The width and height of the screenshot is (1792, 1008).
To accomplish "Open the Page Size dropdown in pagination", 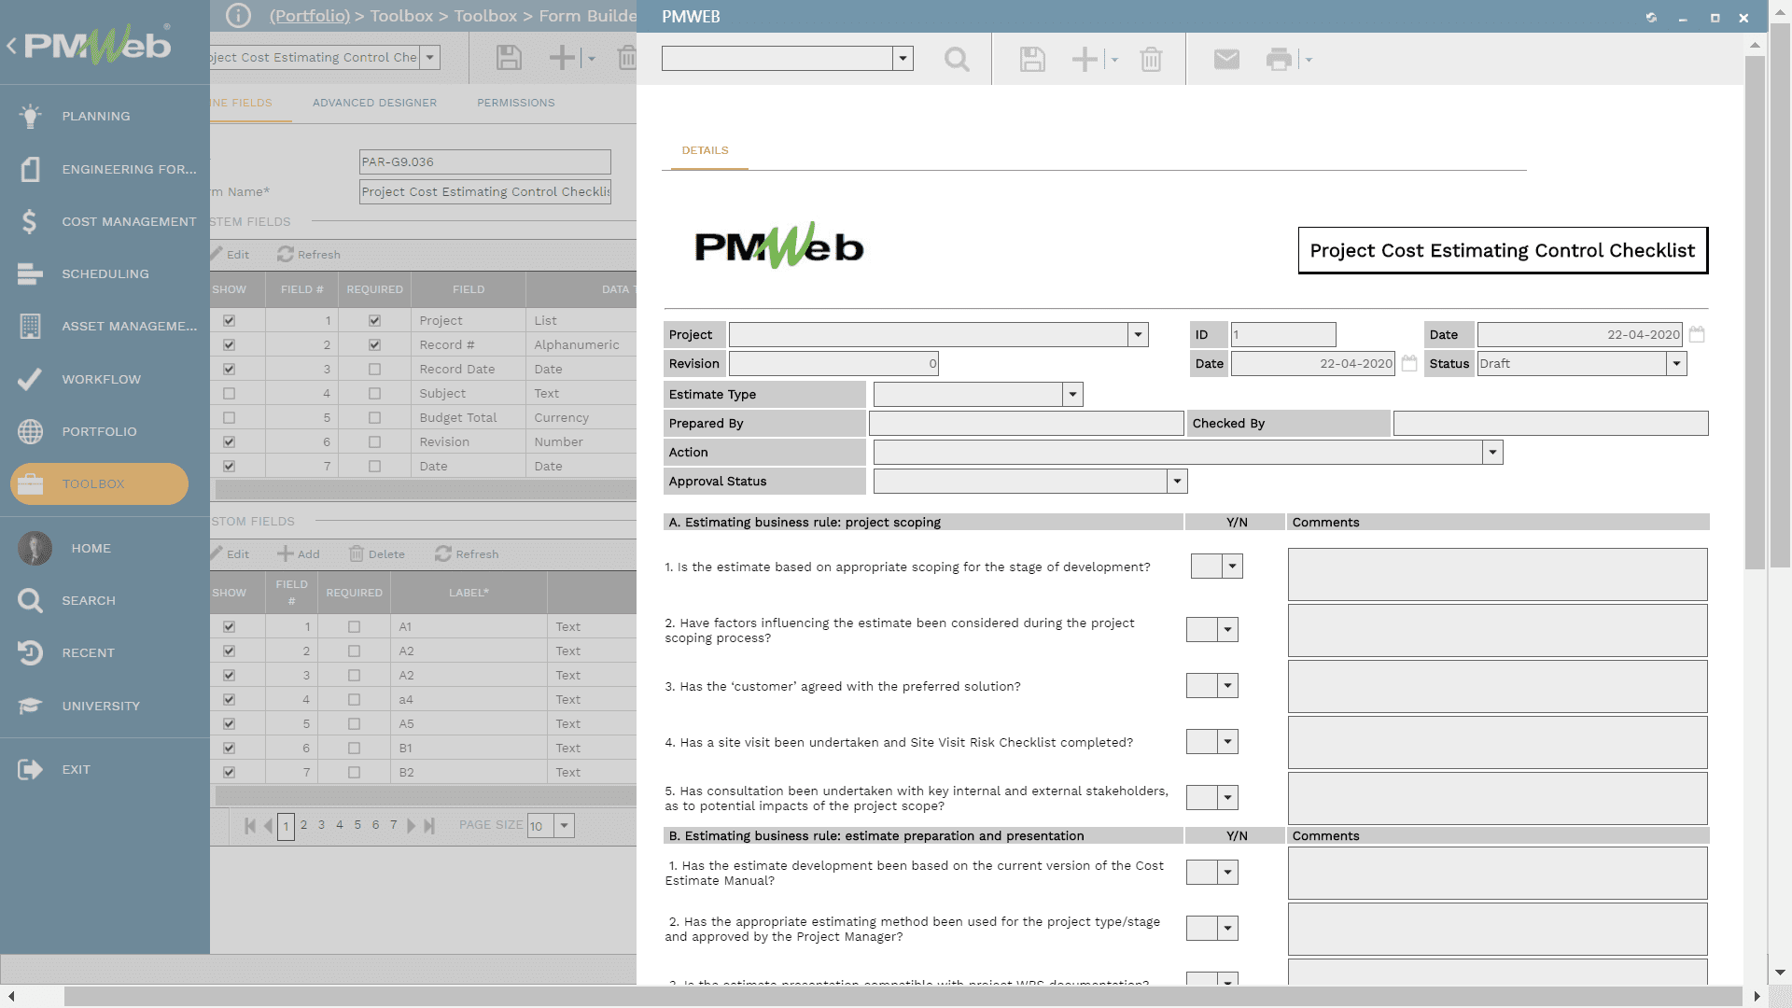I will [564, 825].
